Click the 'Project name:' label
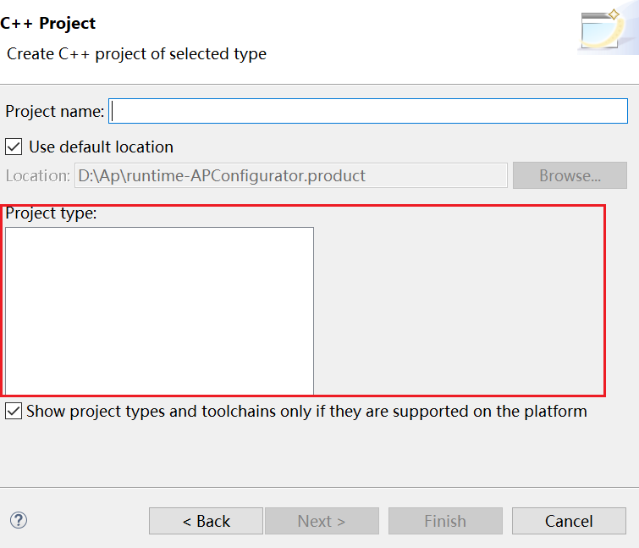Screen dimensions: 639x548 tap(55, 111)
